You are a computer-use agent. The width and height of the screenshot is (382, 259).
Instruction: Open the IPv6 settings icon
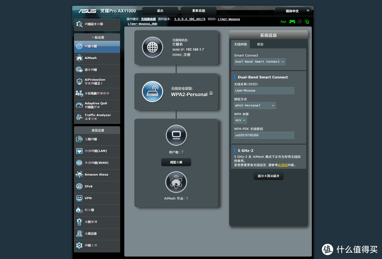[x=79, y=186]
